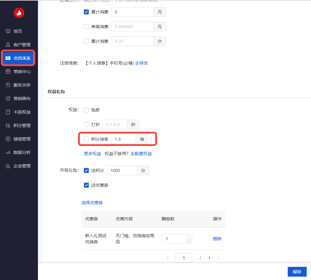Click the marketing center (营销中心) gift icon
Image resolution: width=311 pixels, height=280 pixels.
[8, 72]
